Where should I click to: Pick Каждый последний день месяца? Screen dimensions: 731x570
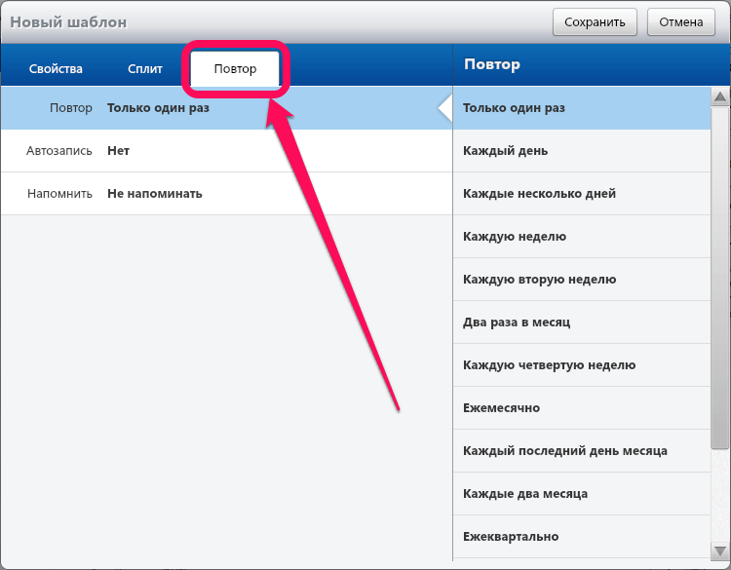[581, 451]
